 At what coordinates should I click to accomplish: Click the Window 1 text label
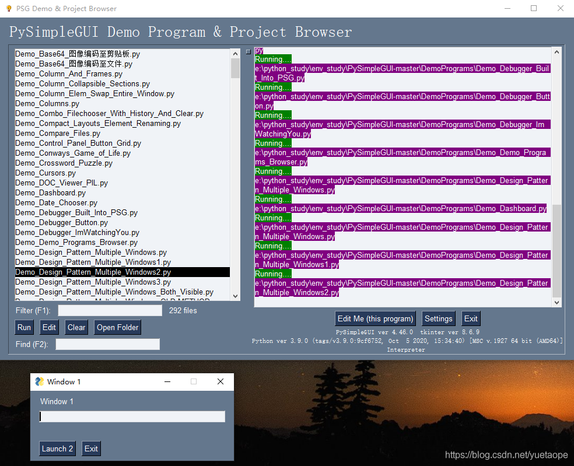(57, 401)
